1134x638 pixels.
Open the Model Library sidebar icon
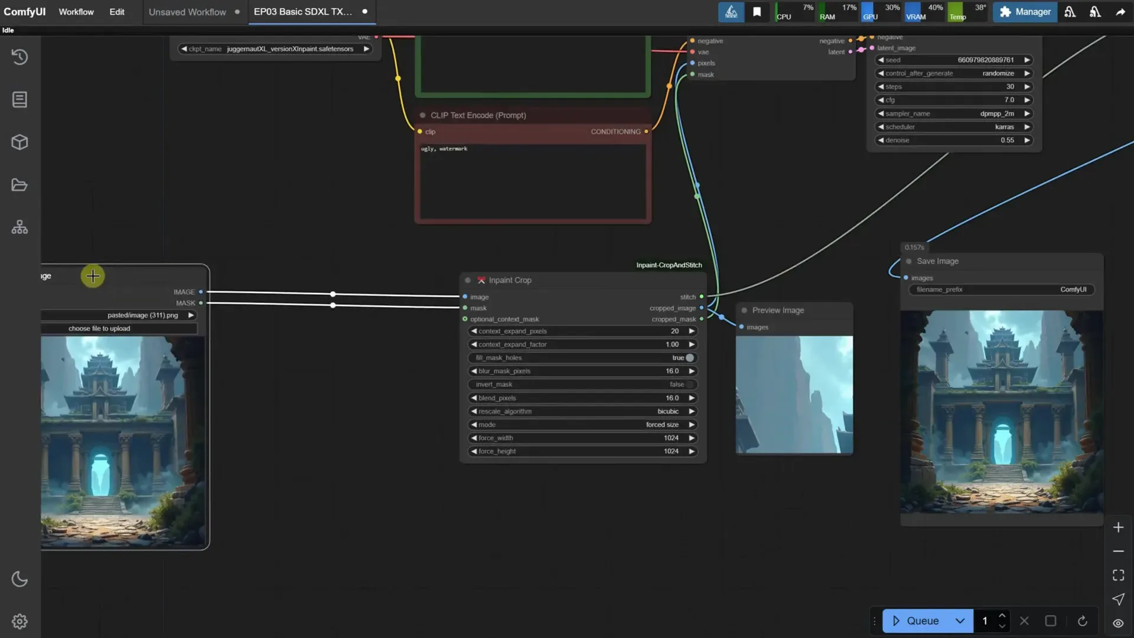coord(19,142)
